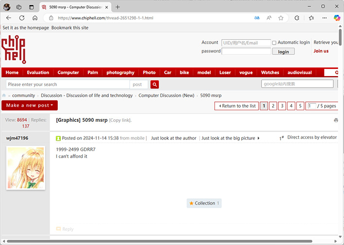Expand 'Just look at the big picture' arrow
The width and height of the screenshot is (344, 245).
258,138
